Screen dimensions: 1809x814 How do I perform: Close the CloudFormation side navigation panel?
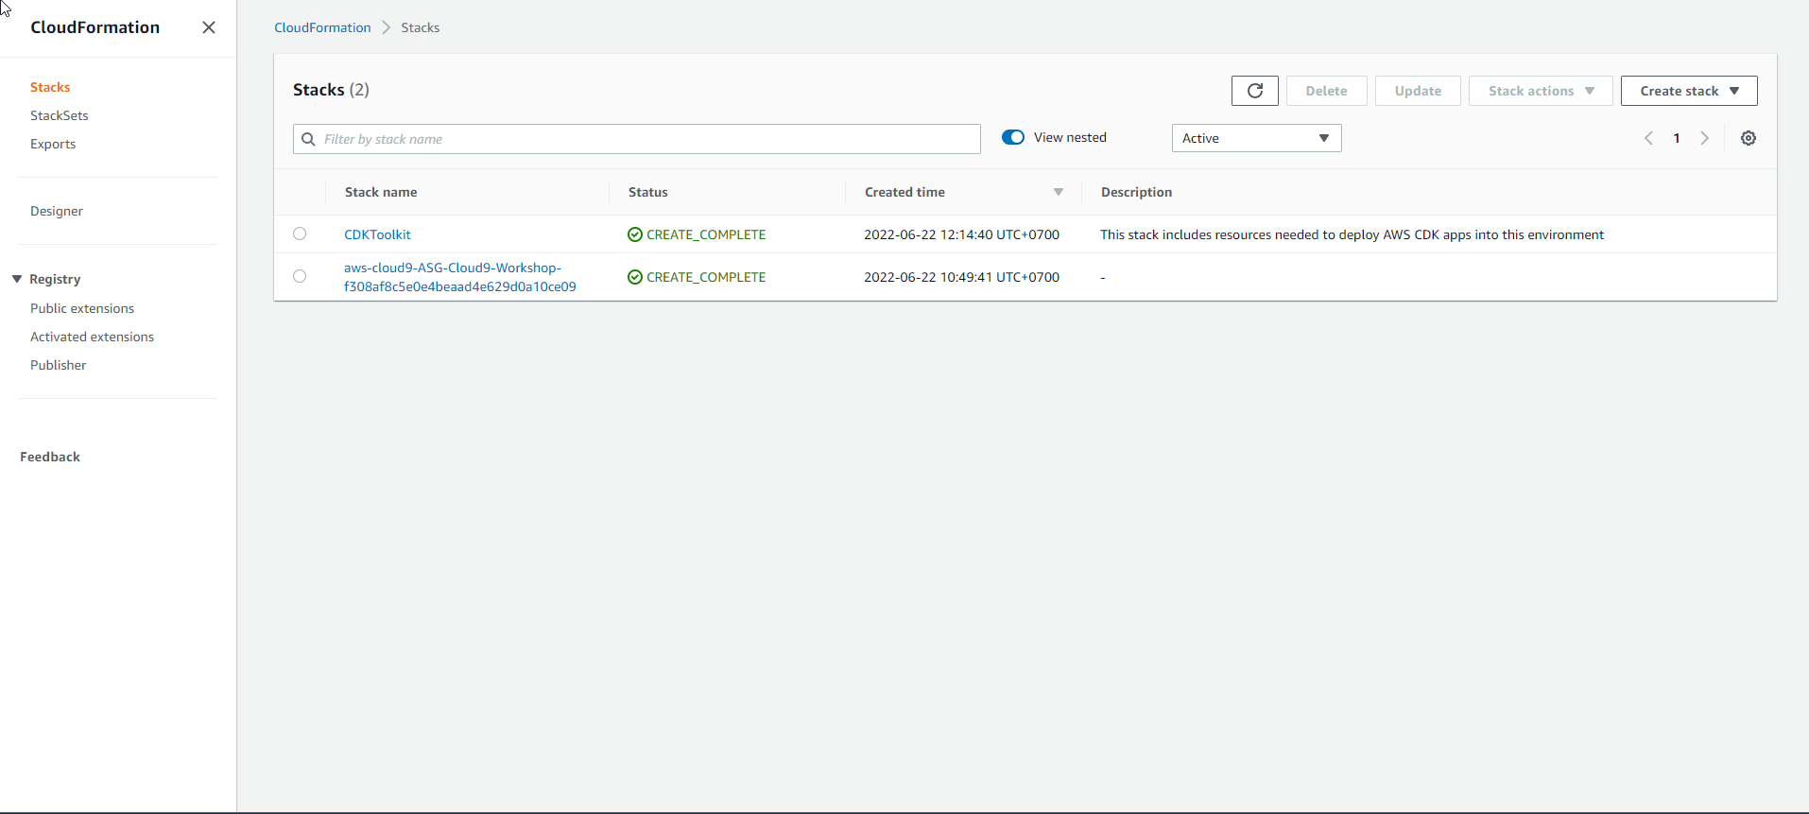(209, 27)
